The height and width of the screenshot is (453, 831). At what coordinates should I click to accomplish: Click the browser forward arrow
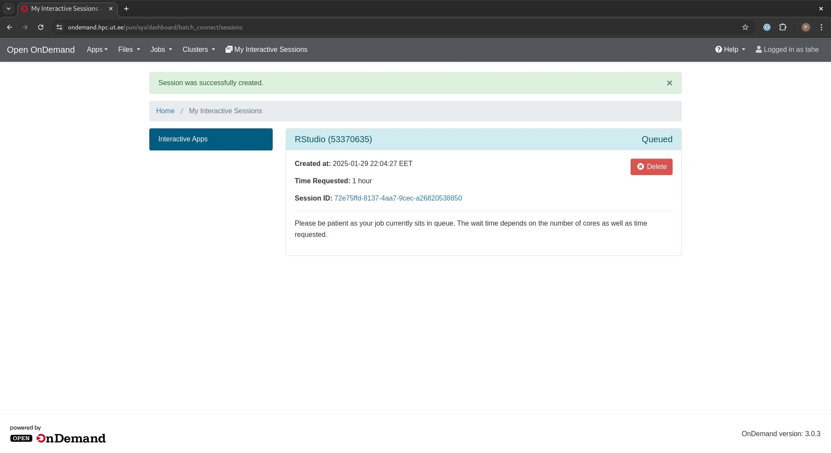(25, 27)
